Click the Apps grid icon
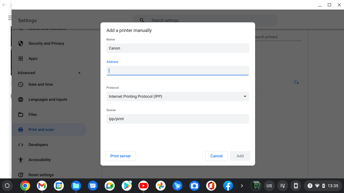 (x=21, y=59)
